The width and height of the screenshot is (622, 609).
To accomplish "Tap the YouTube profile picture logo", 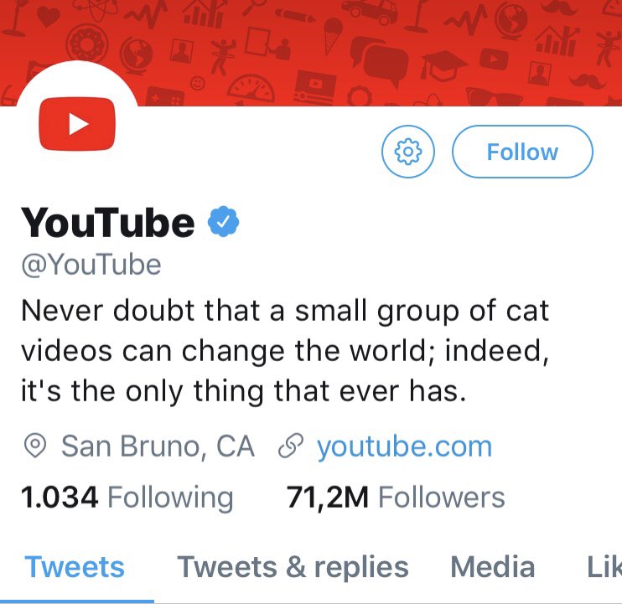I will coord(77,124).
